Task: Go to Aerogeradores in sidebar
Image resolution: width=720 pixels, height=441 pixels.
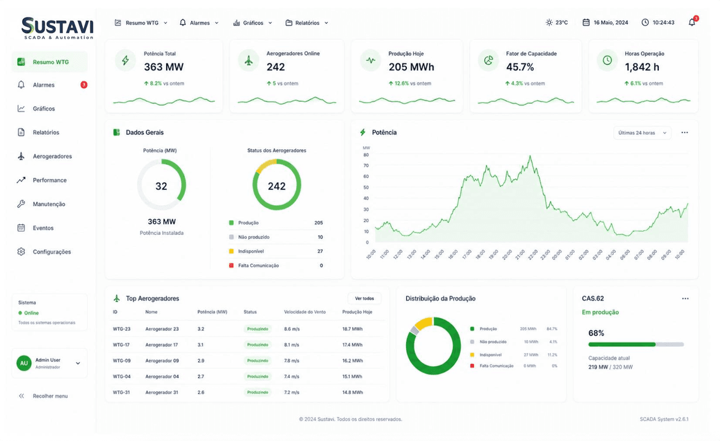Action: click(x=49, y=156)
